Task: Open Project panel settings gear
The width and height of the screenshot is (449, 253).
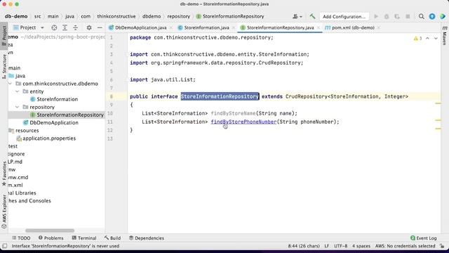Action: (89, 27)
